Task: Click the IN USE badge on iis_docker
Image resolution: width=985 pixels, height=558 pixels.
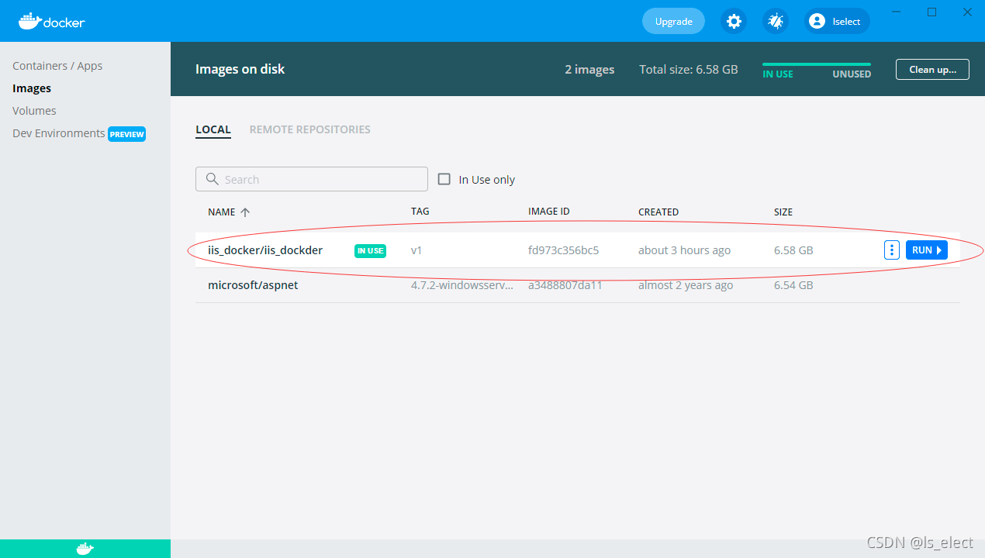Action: [x=370, y=250]
